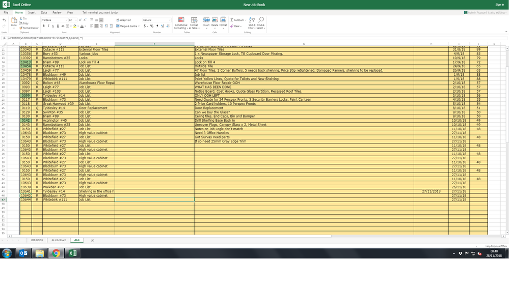Switch to the Job Board sheet tab
Screen dimensions: 509x286
coord(59,240)
